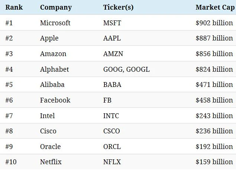Screen dimensions: 236x172
Task: Select the $458 billion market cap value
Action: [x=214, y=100]
